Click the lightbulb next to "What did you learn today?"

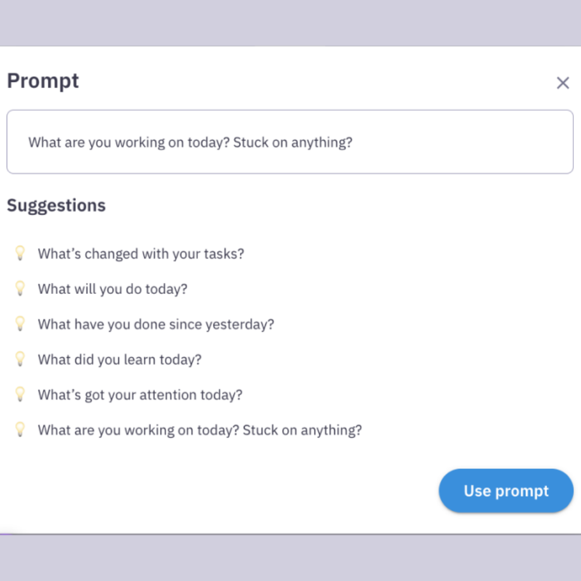[x=20, y=359]
